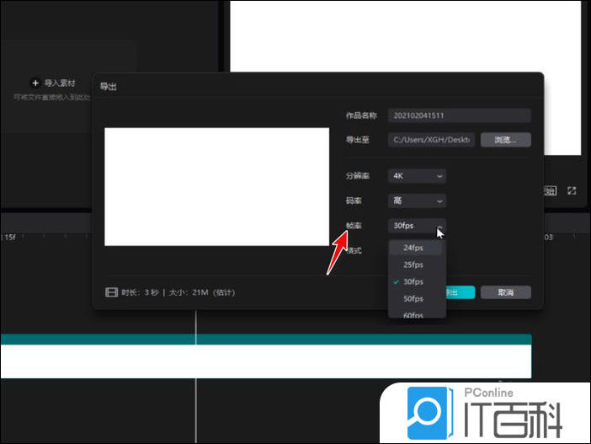The image size is (591, 444).
Task: Click the fullscreen icon in the player
Action: 572,190
